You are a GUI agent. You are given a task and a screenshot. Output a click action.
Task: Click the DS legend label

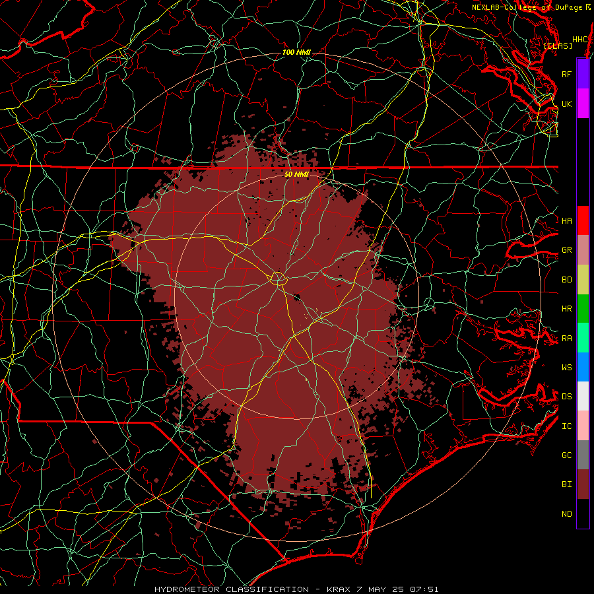(x=566, y=397)
